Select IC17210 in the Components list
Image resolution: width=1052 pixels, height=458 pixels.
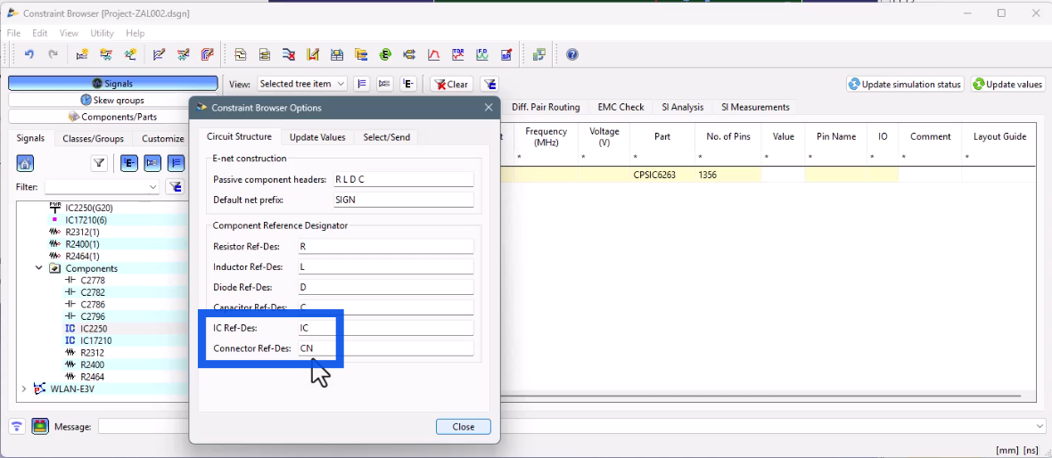(95, 340)
